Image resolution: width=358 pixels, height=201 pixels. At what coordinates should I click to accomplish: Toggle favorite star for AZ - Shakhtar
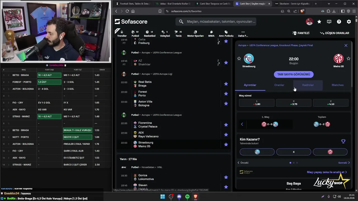226,63
